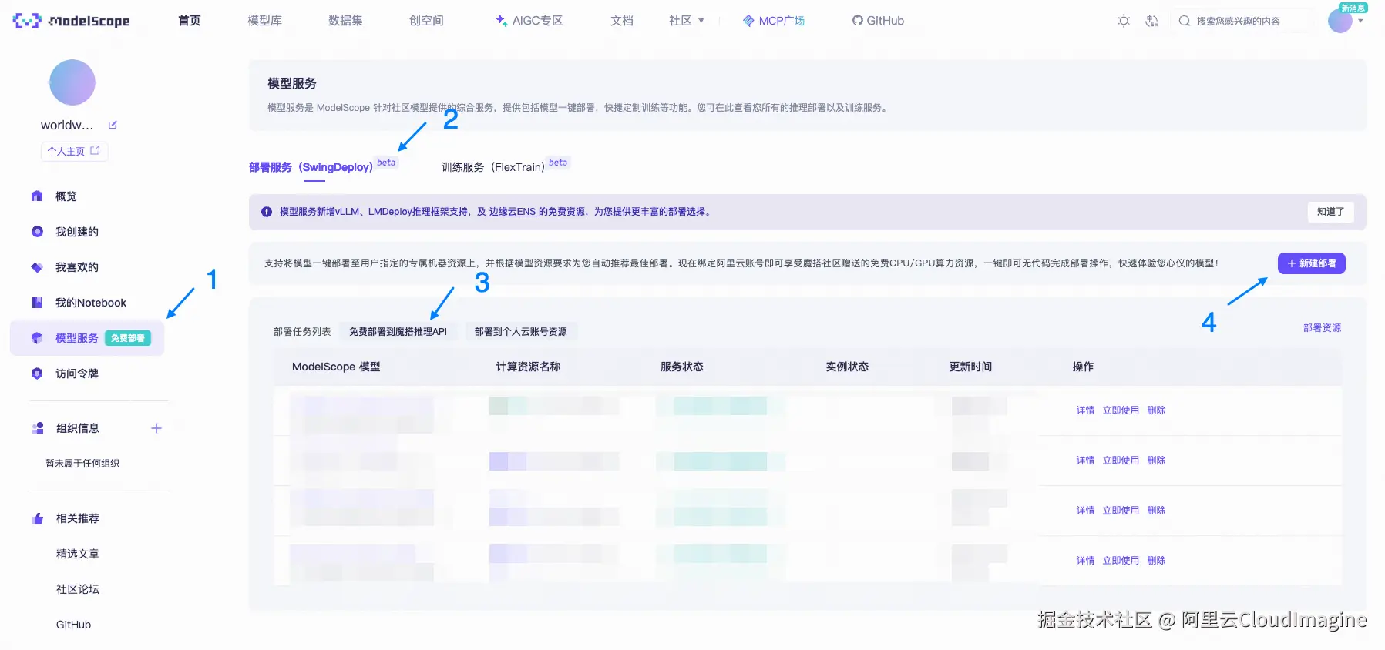Open the user avatar in top bar

(1340, 21)
